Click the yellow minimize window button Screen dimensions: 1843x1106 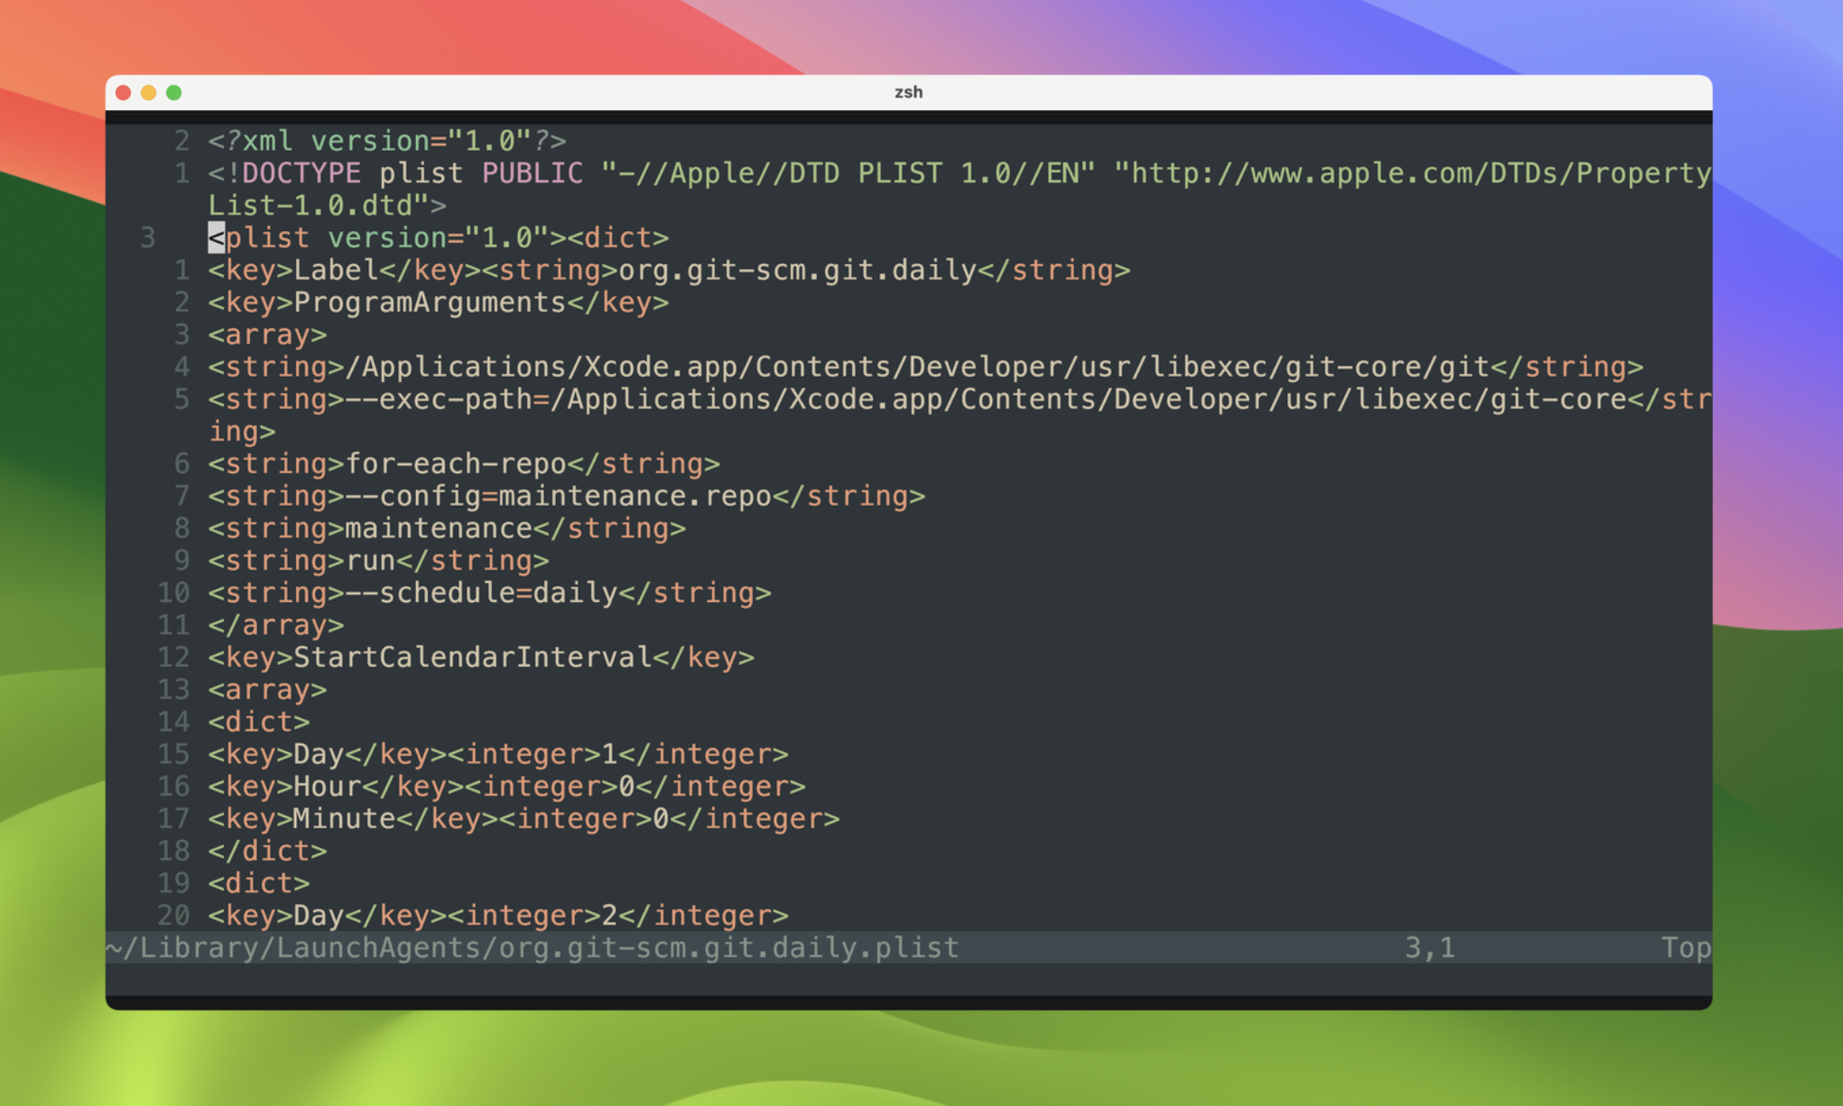(x=149, y=92)
